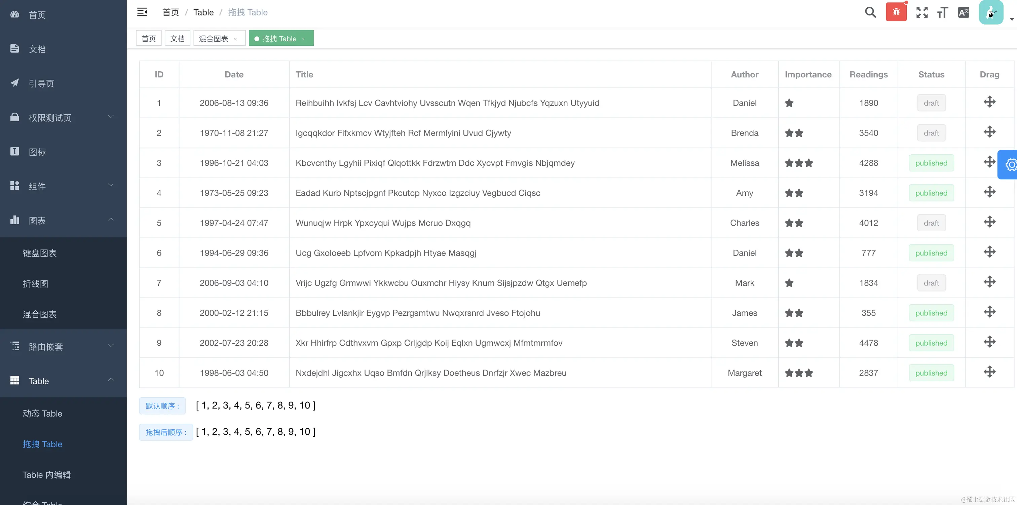The height and width of the screenshot is (505, 1017).
Task: Expand the 组件 menu
Action: click(x=37, y=186)
